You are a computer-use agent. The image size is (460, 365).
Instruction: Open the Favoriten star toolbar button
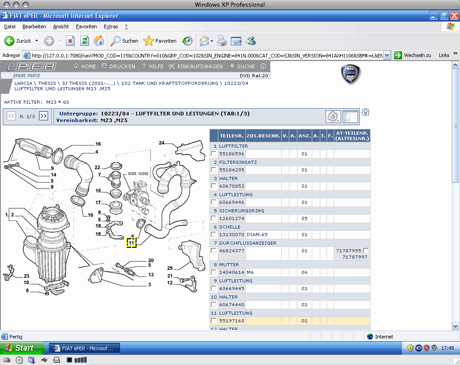tap(160, 41)
